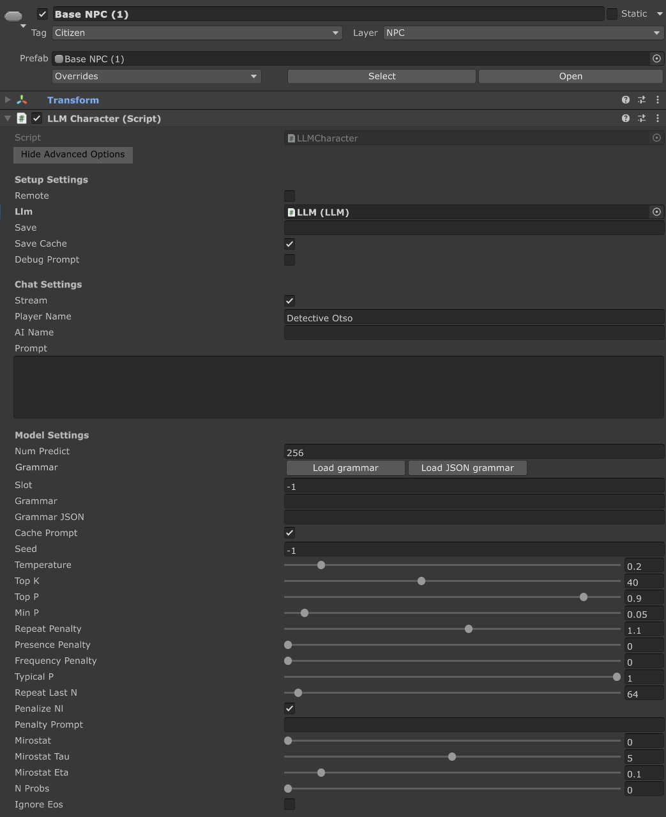
Task: Toggle the Base NPC (1) active checkbox
Action: click(x=42, y=13)
